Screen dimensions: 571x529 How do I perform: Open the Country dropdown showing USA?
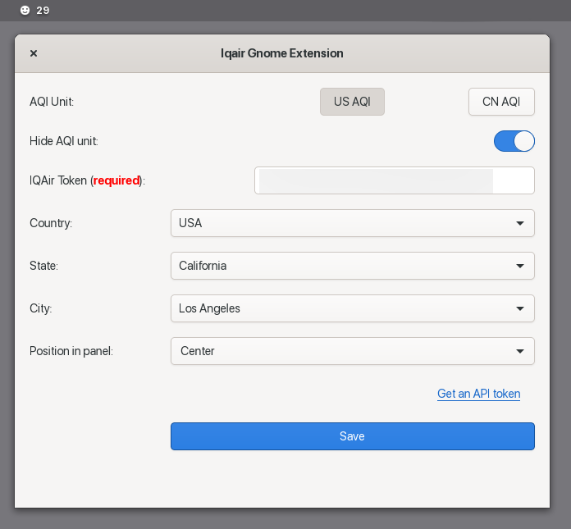click(353, 223)
